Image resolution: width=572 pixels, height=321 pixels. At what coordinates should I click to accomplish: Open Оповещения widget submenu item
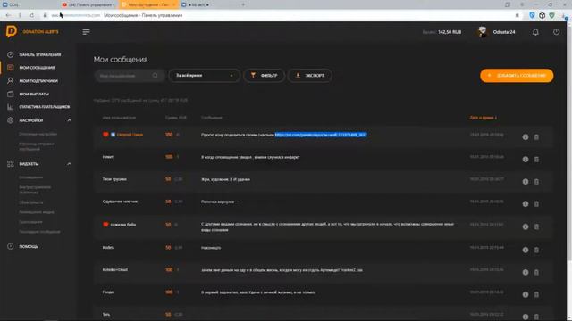coord(30,177)
